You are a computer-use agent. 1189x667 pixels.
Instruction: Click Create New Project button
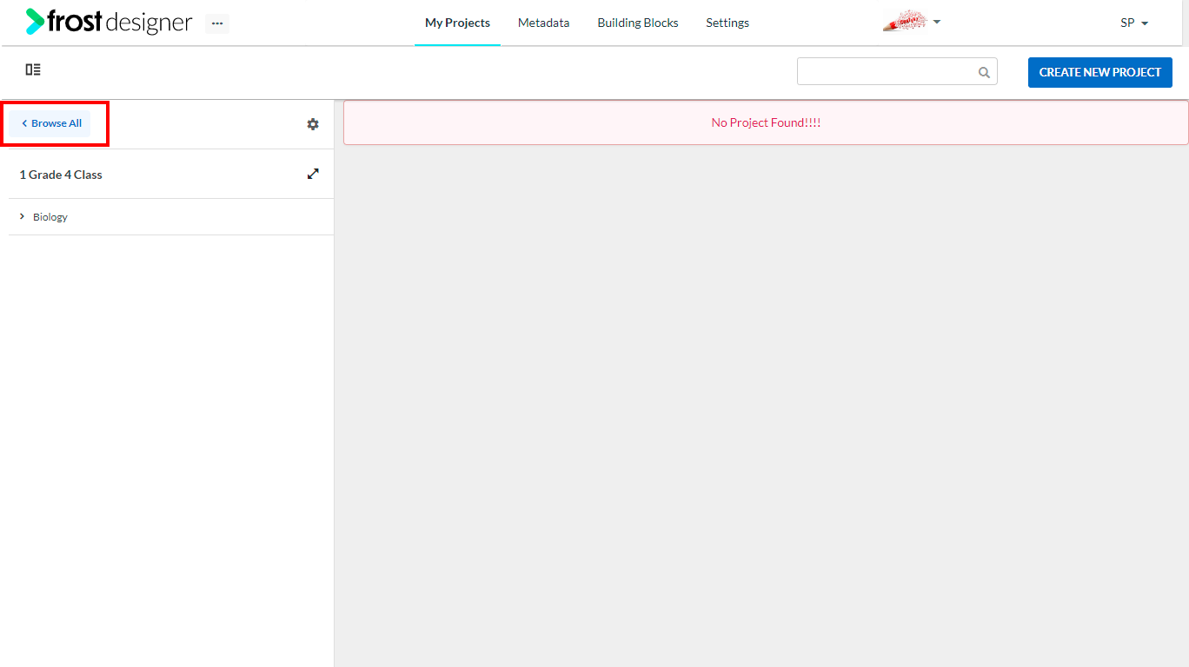pyautogui.click(x=1100, y=72)
